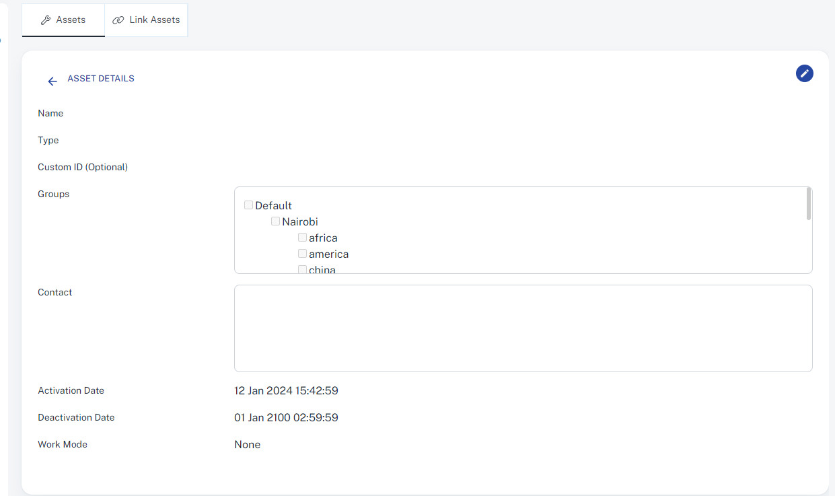Switch to the Link Assets tab
835x496 pixels.
coord(147,20)
